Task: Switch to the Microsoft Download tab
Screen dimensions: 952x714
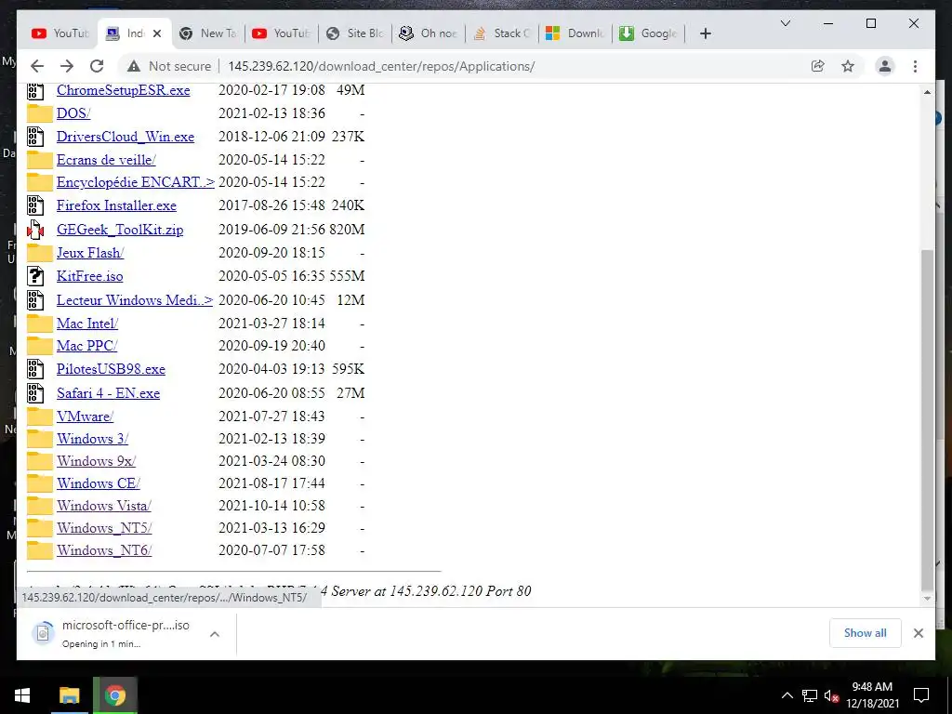Action: click(x=575, y=33)
